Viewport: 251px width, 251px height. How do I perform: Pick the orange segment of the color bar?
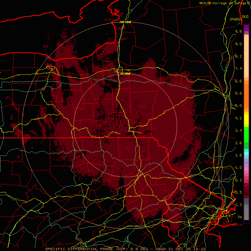pyautogui.click(x=246, y=96)
